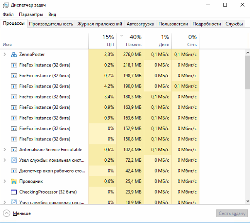Switch to the Производительность tab
Image resolution: width=250 pixels, height=223 pixels.
coord(51,24)
